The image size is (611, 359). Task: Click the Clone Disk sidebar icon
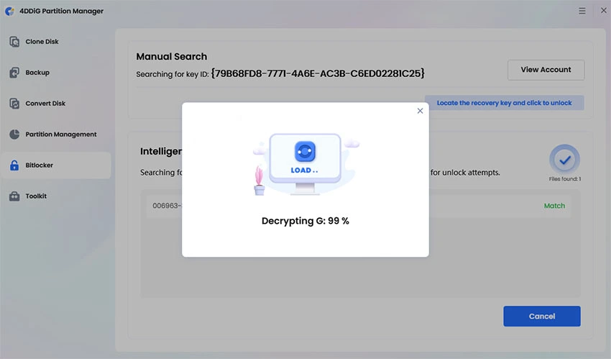[14, 41]
